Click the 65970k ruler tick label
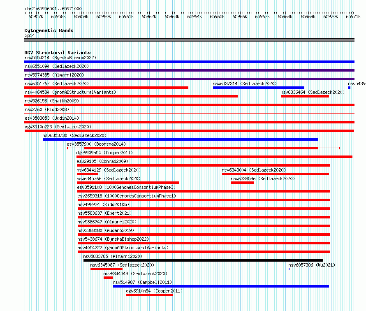The image size is (366, 311). (x=331, y=16)
